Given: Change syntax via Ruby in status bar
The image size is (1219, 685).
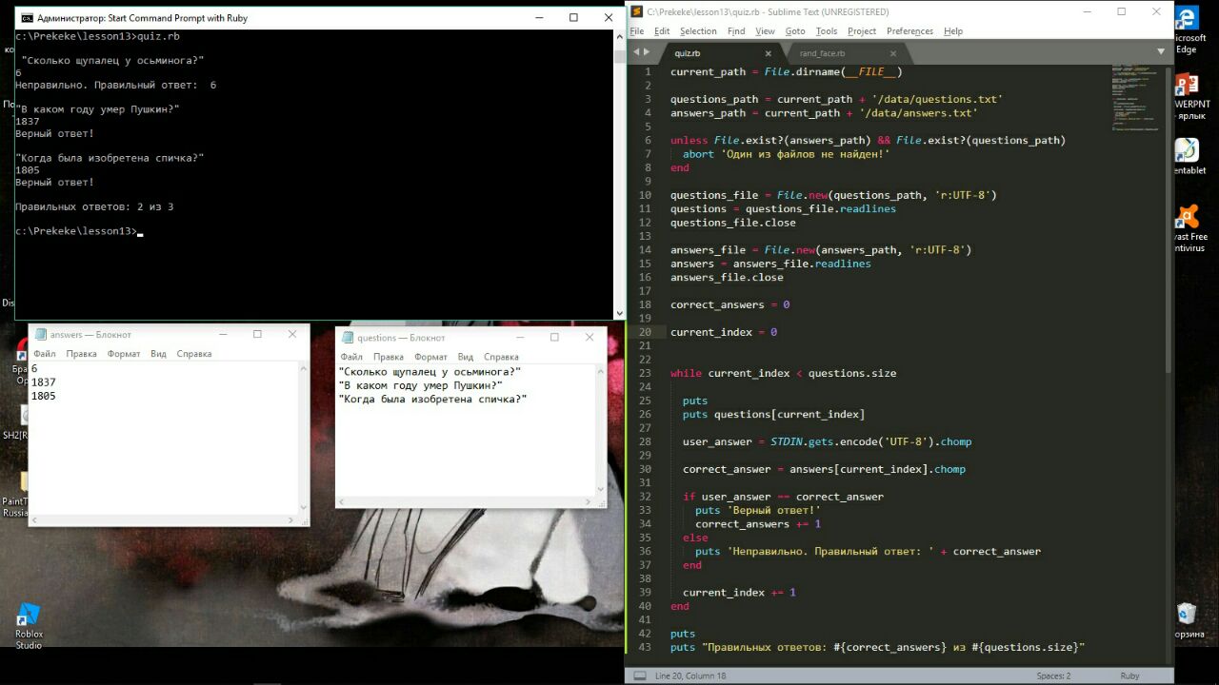Looking at the screenshot, I should coord(1129,675).
